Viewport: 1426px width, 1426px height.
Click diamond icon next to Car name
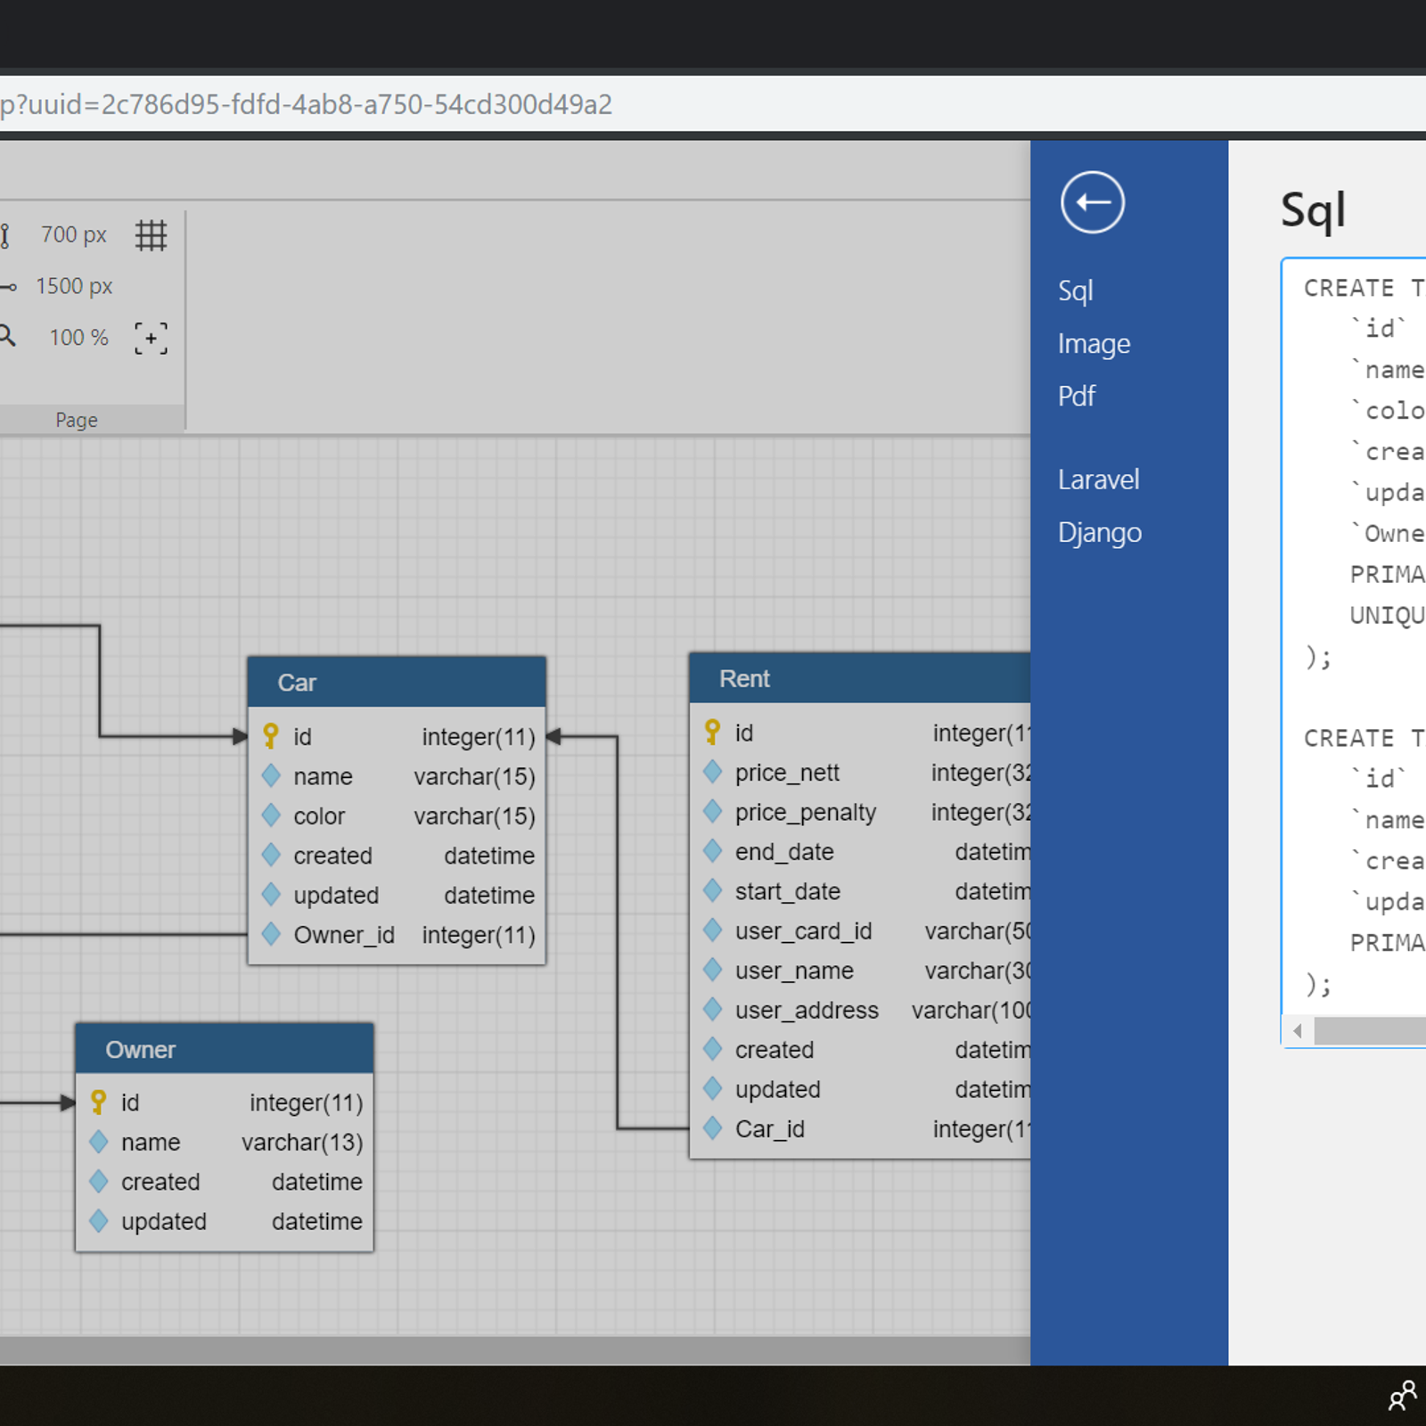click(x=271, y=775)
